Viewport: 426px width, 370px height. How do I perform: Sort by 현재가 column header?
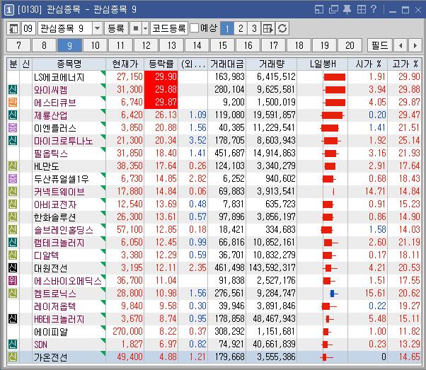125,64
